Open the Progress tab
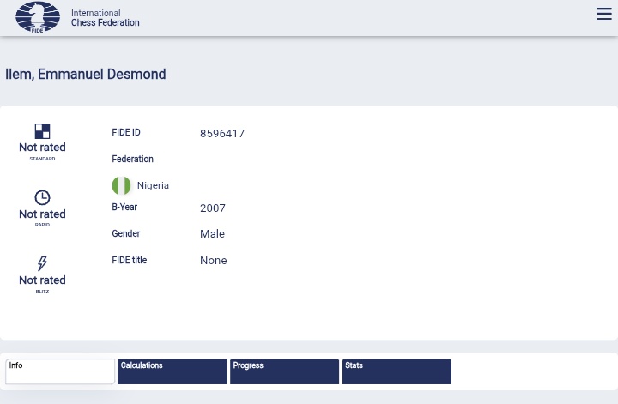618x404 pixels. (x=285, y=371)
